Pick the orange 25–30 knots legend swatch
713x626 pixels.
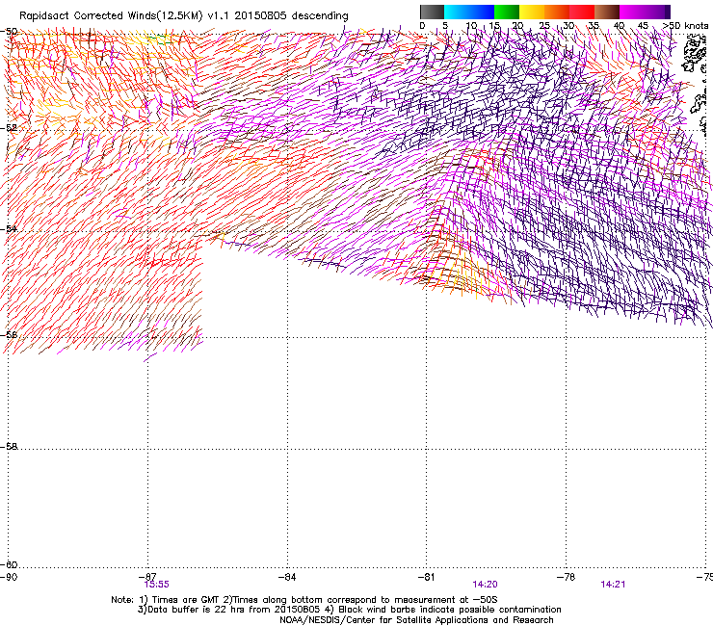point(557,12)
